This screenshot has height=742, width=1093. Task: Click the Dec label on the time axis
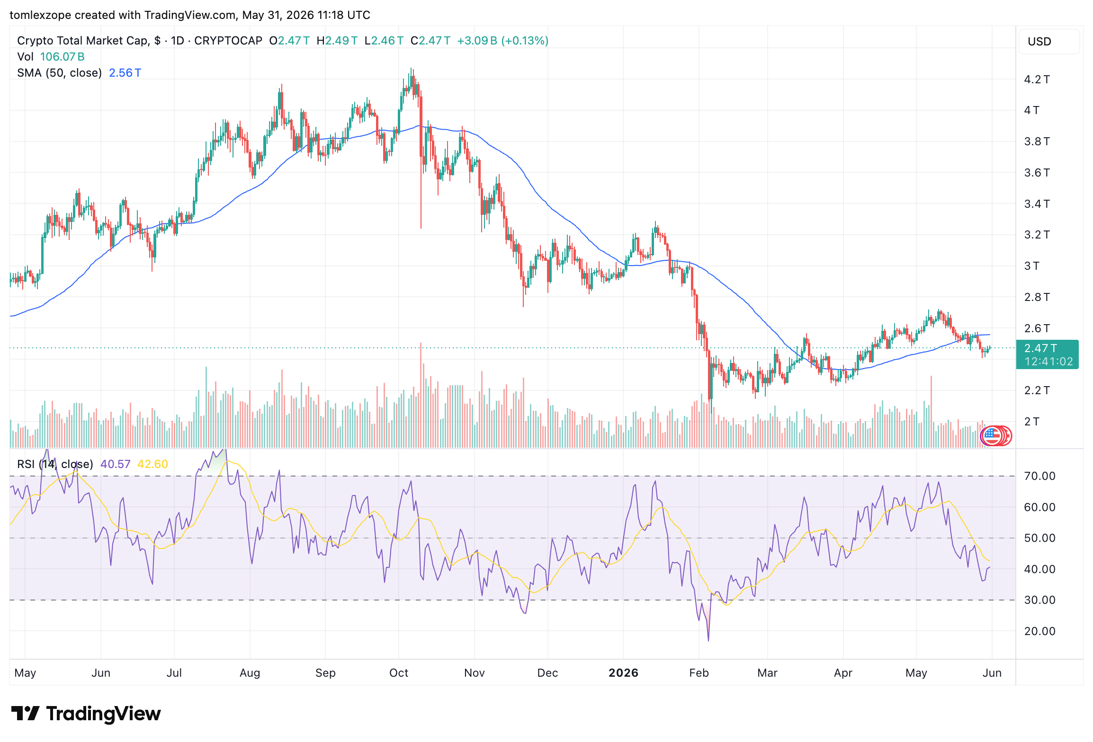(x=548, y=673)
